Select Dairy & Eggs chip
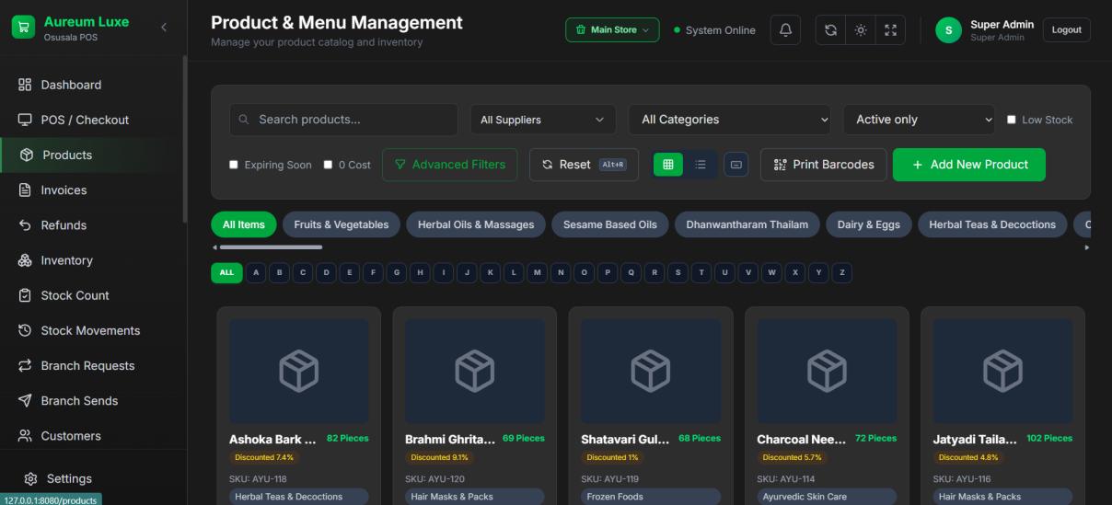The image size is (1112, 505). click(x=869, y=224)
